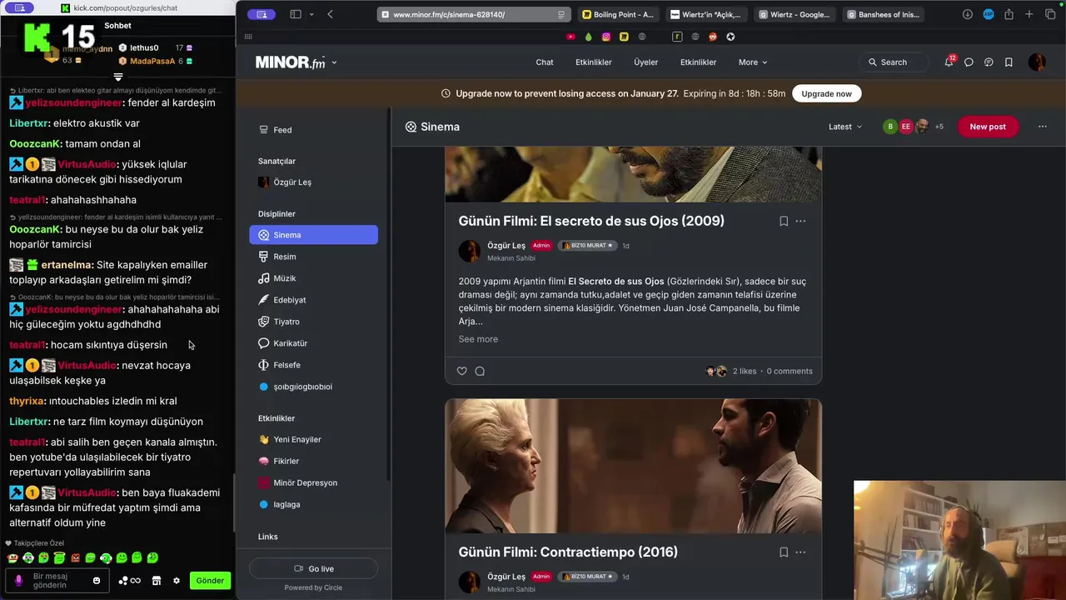
Task: Select the Müzik space
Action: point(314,278)
